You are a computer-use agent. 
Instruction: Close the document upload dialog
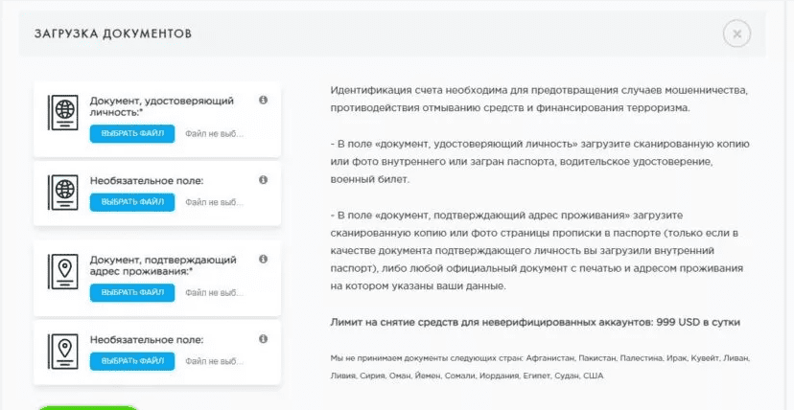click(736, 34)
